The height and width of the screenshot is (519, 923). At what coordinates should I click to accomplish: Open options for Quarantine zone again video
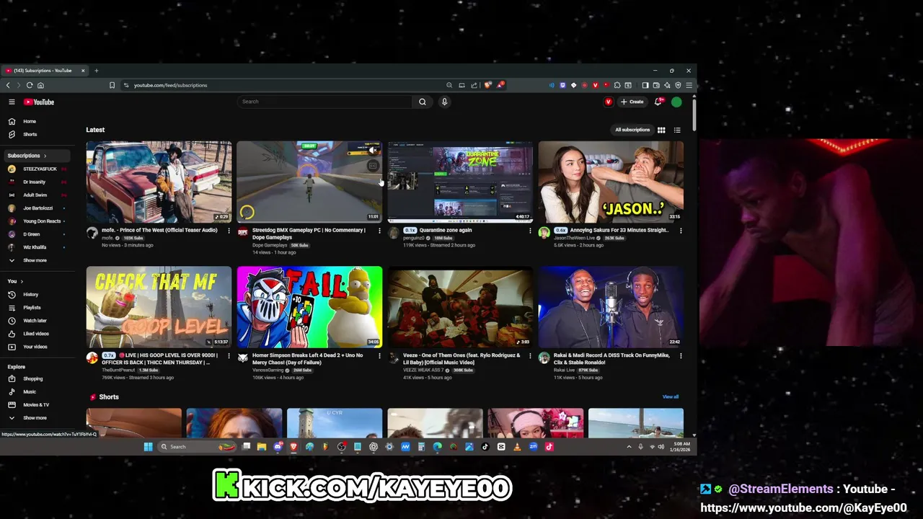[530, 231]
